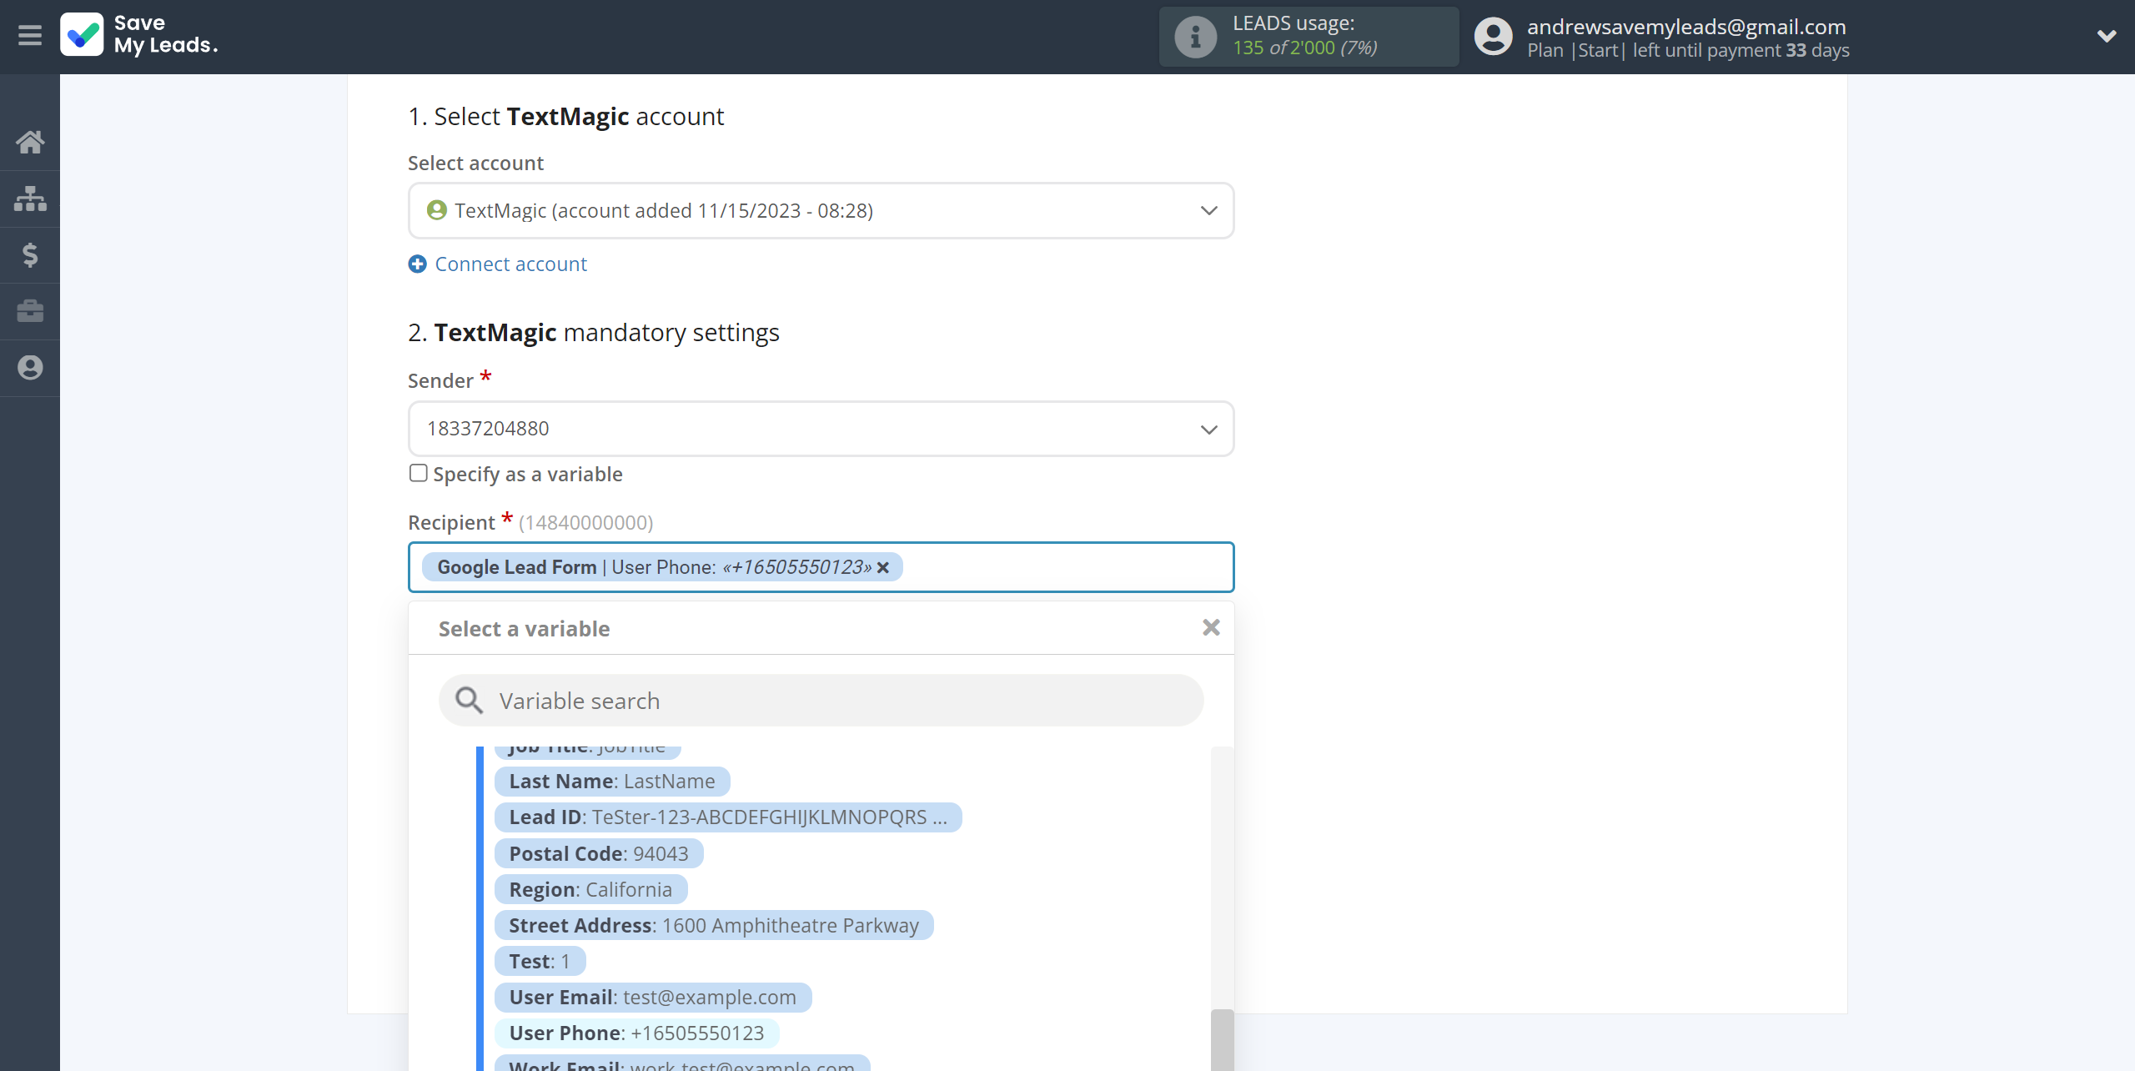Viewport: 2135px width, 1071px height.
Task: Click the user avatar icon in header
Action: (x=1493, y=37)
